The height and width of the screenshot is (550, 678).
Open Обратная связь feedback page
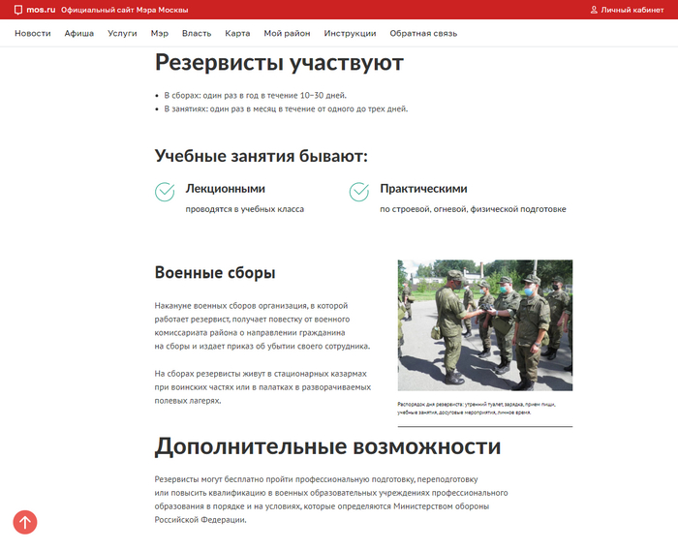423,33
